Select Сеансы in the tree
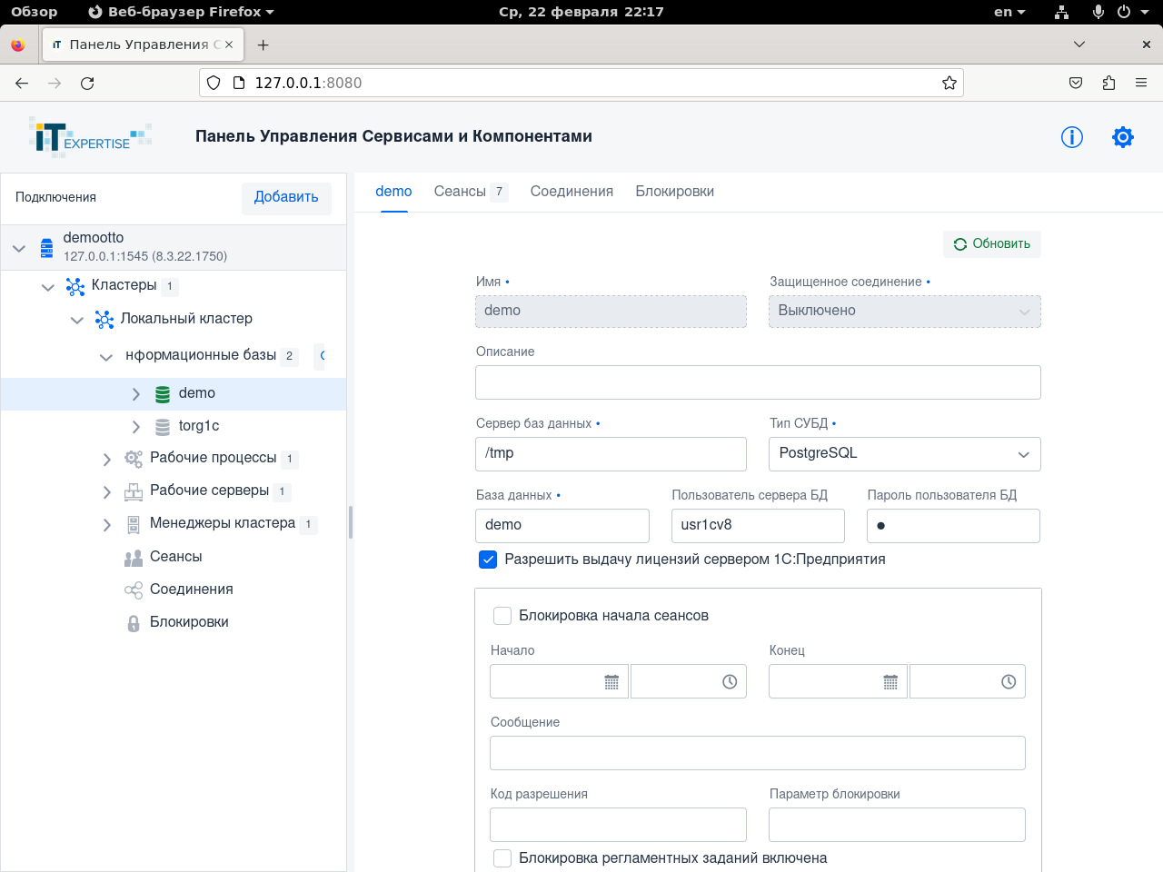Image resolution: width=1163 pixels, height=872 pixels. point(175,557)
